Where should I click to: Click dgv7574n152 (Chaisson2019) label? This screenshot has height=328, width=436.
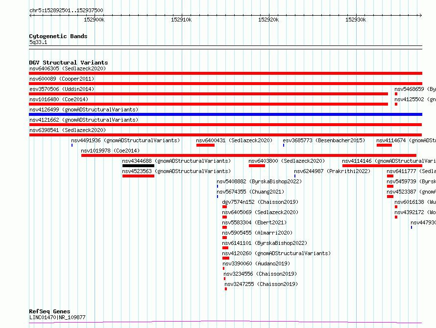pos(260,202)
